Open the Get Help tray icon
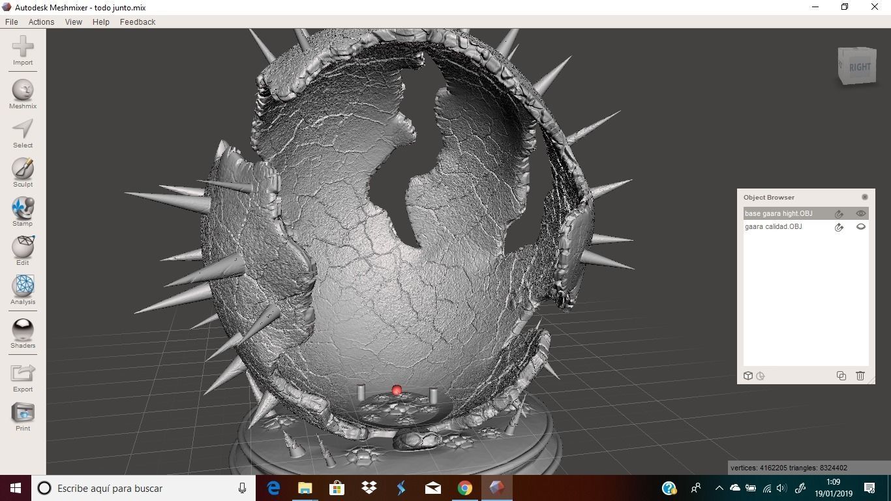The width and height of the screenshot is (891, 501). (x=669, y=488)
